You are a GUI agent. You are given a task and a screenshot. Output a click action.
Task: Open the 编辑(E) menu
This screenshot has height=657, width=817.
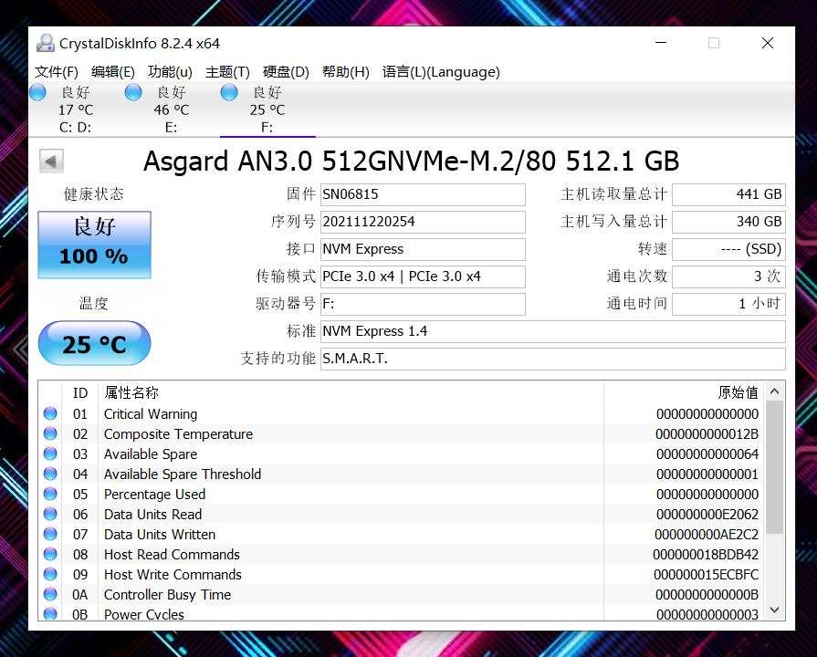click(x=112, y=72)
